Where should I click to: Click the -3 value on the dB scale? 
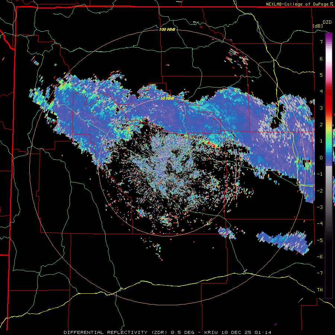coord(320,207)
